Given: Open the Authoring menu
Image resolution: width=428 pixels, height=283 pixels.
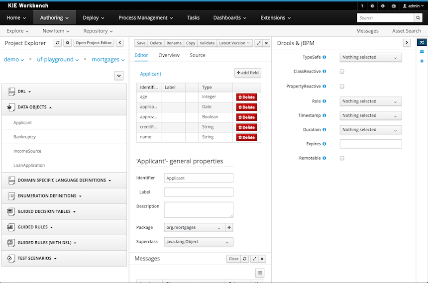Looking at the screenshot, I should coord(55,18).
